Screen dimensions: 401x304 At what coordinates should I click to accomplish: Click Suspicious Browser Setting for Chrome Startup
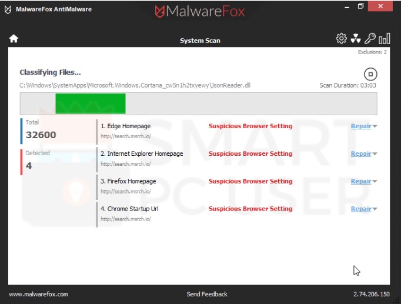click(250, 209)
